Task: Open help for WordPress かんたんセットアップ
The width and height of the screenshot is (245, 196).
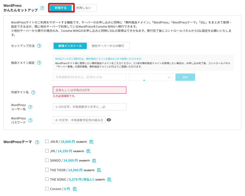Action: pyautogui.click(x=42, y=8)
